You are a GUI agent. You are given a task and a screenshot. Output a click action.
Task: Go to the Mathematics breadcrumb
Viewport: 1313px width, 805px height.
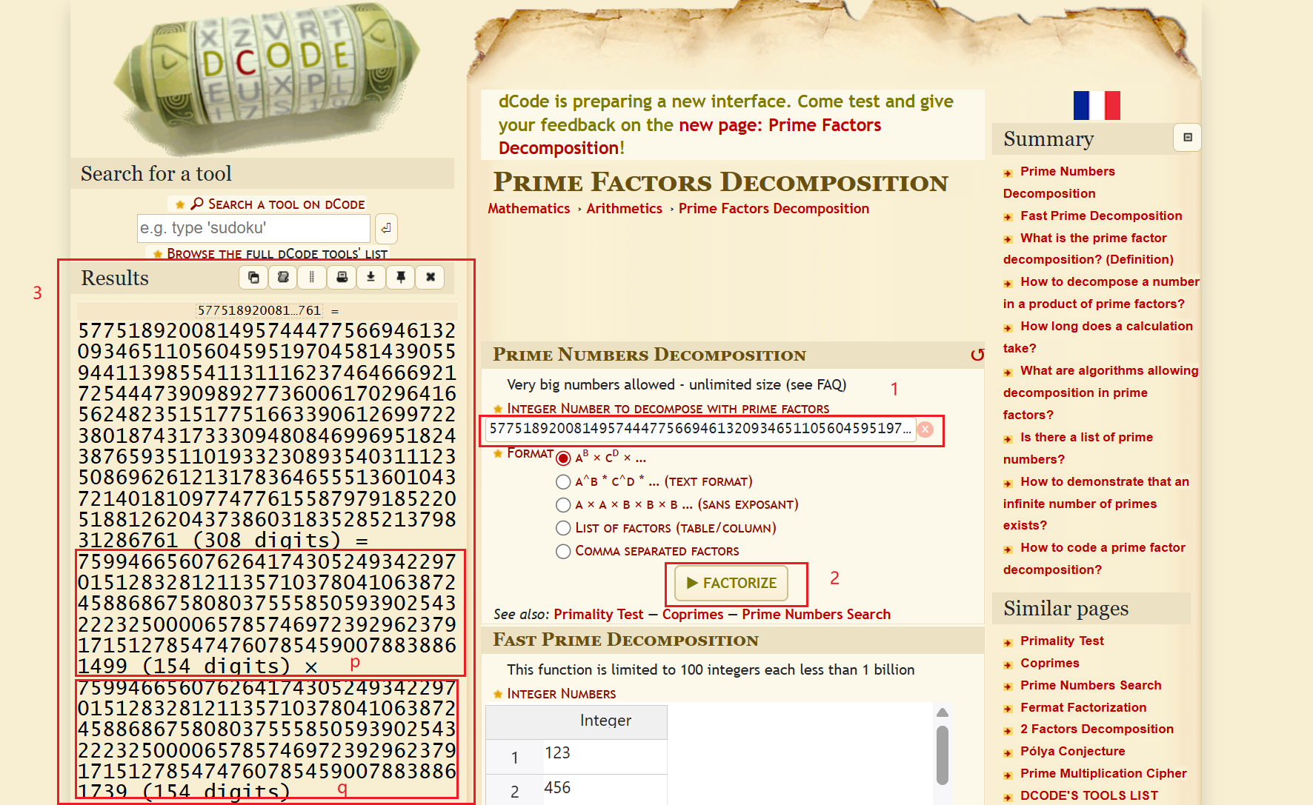pyautogui.click(x=528, y=209)
